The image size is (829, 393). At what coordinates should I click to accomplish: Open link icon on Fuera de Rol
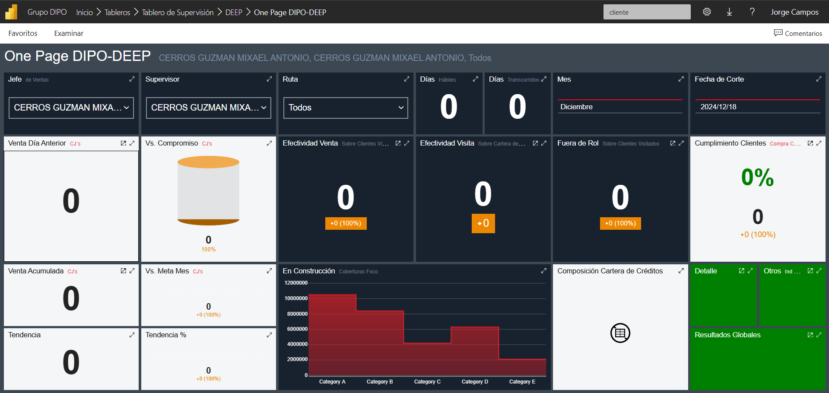[673, 143]
